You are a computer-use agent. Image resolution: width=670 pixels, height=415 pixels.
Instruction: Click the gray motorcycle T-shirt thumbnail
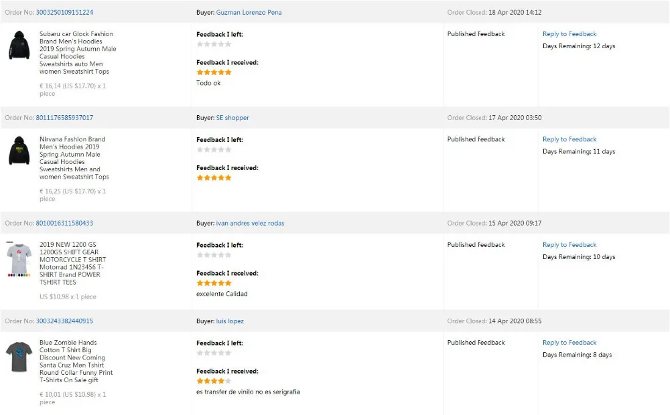tap(19, 260)
